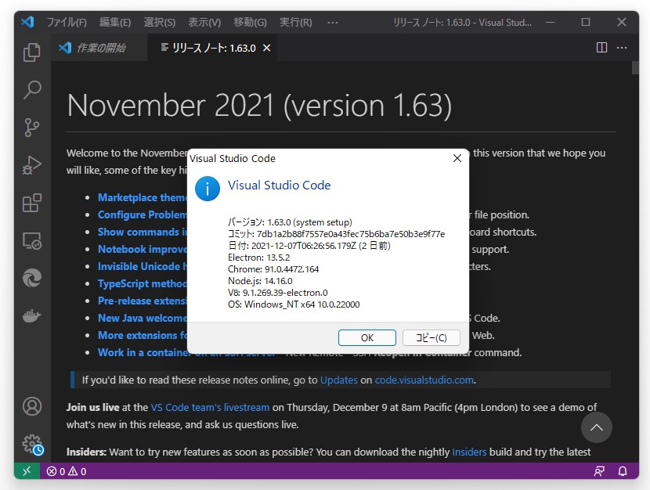650x490 pixels.
Task: Open the Accounts menu
Action: click(x=31, y=406)
